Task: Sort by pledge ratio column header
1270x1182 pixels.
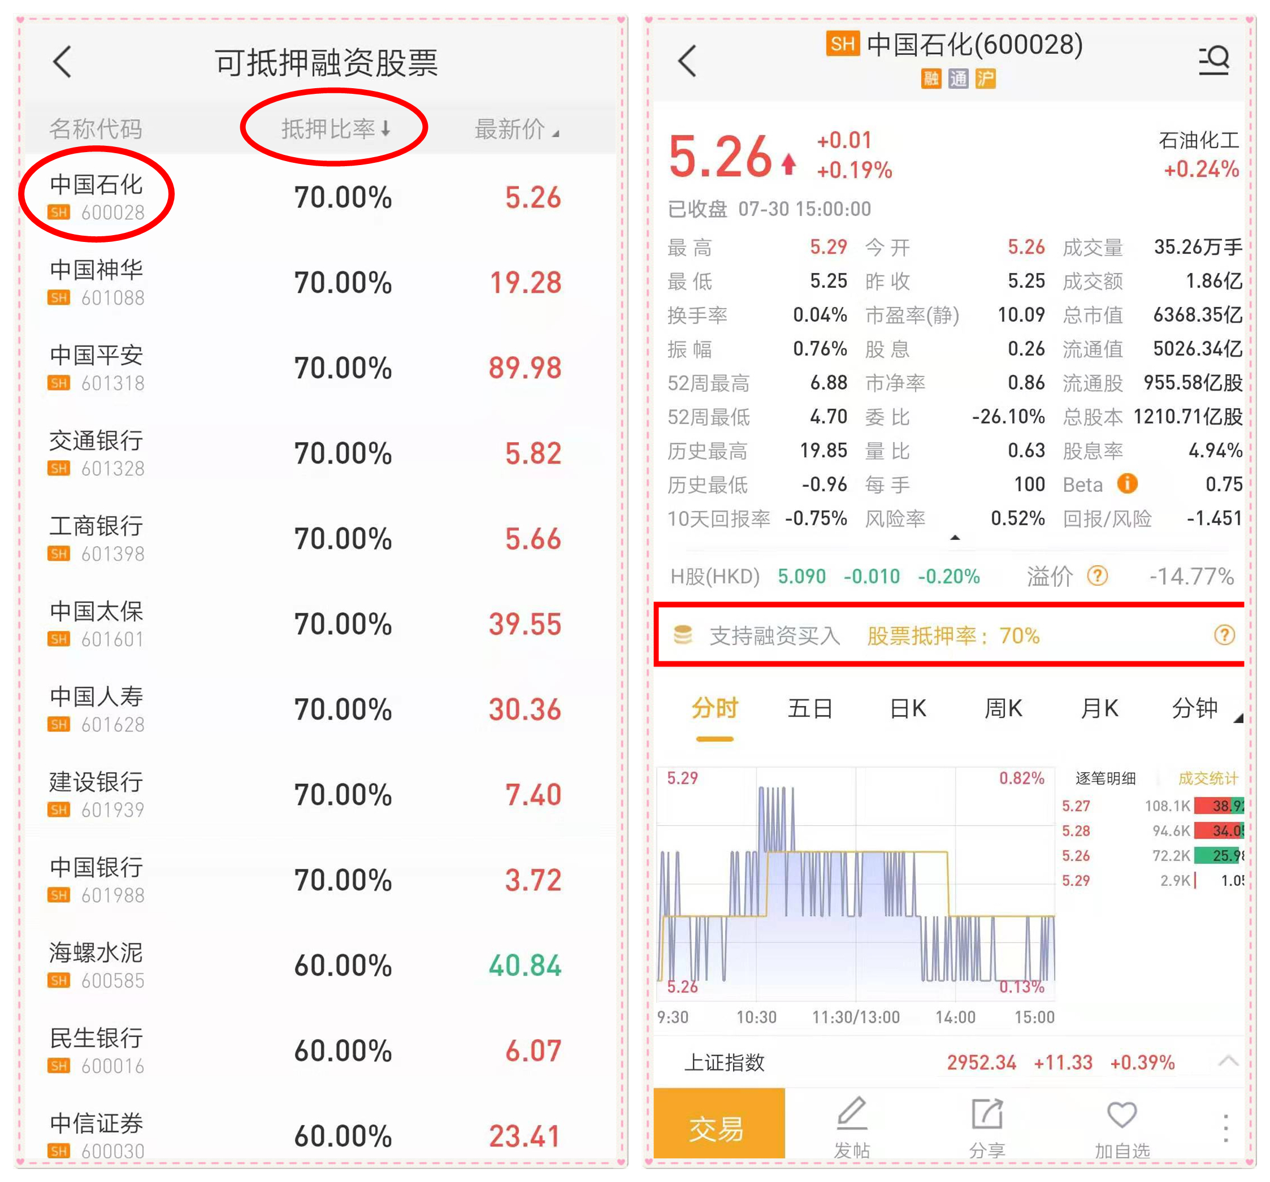Action: point(335,129)
